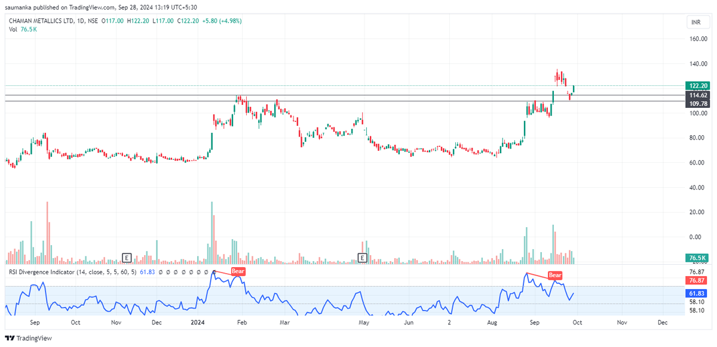717x347 pixels.
Task: Open the E earnings marker near May
Action: point(362,258)
